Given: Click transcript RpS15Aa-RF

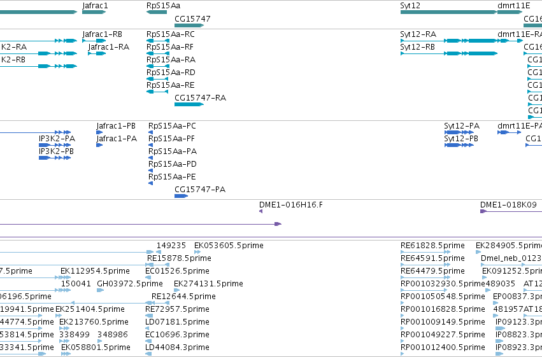Looking at the screenshot, I should click(x=158, y=53).
